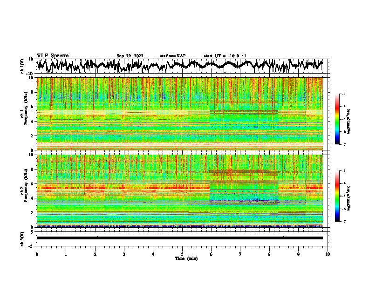Viewport: 369px width, 285px height.
Task: Click time axis tick label "3"
Action: 124,254
